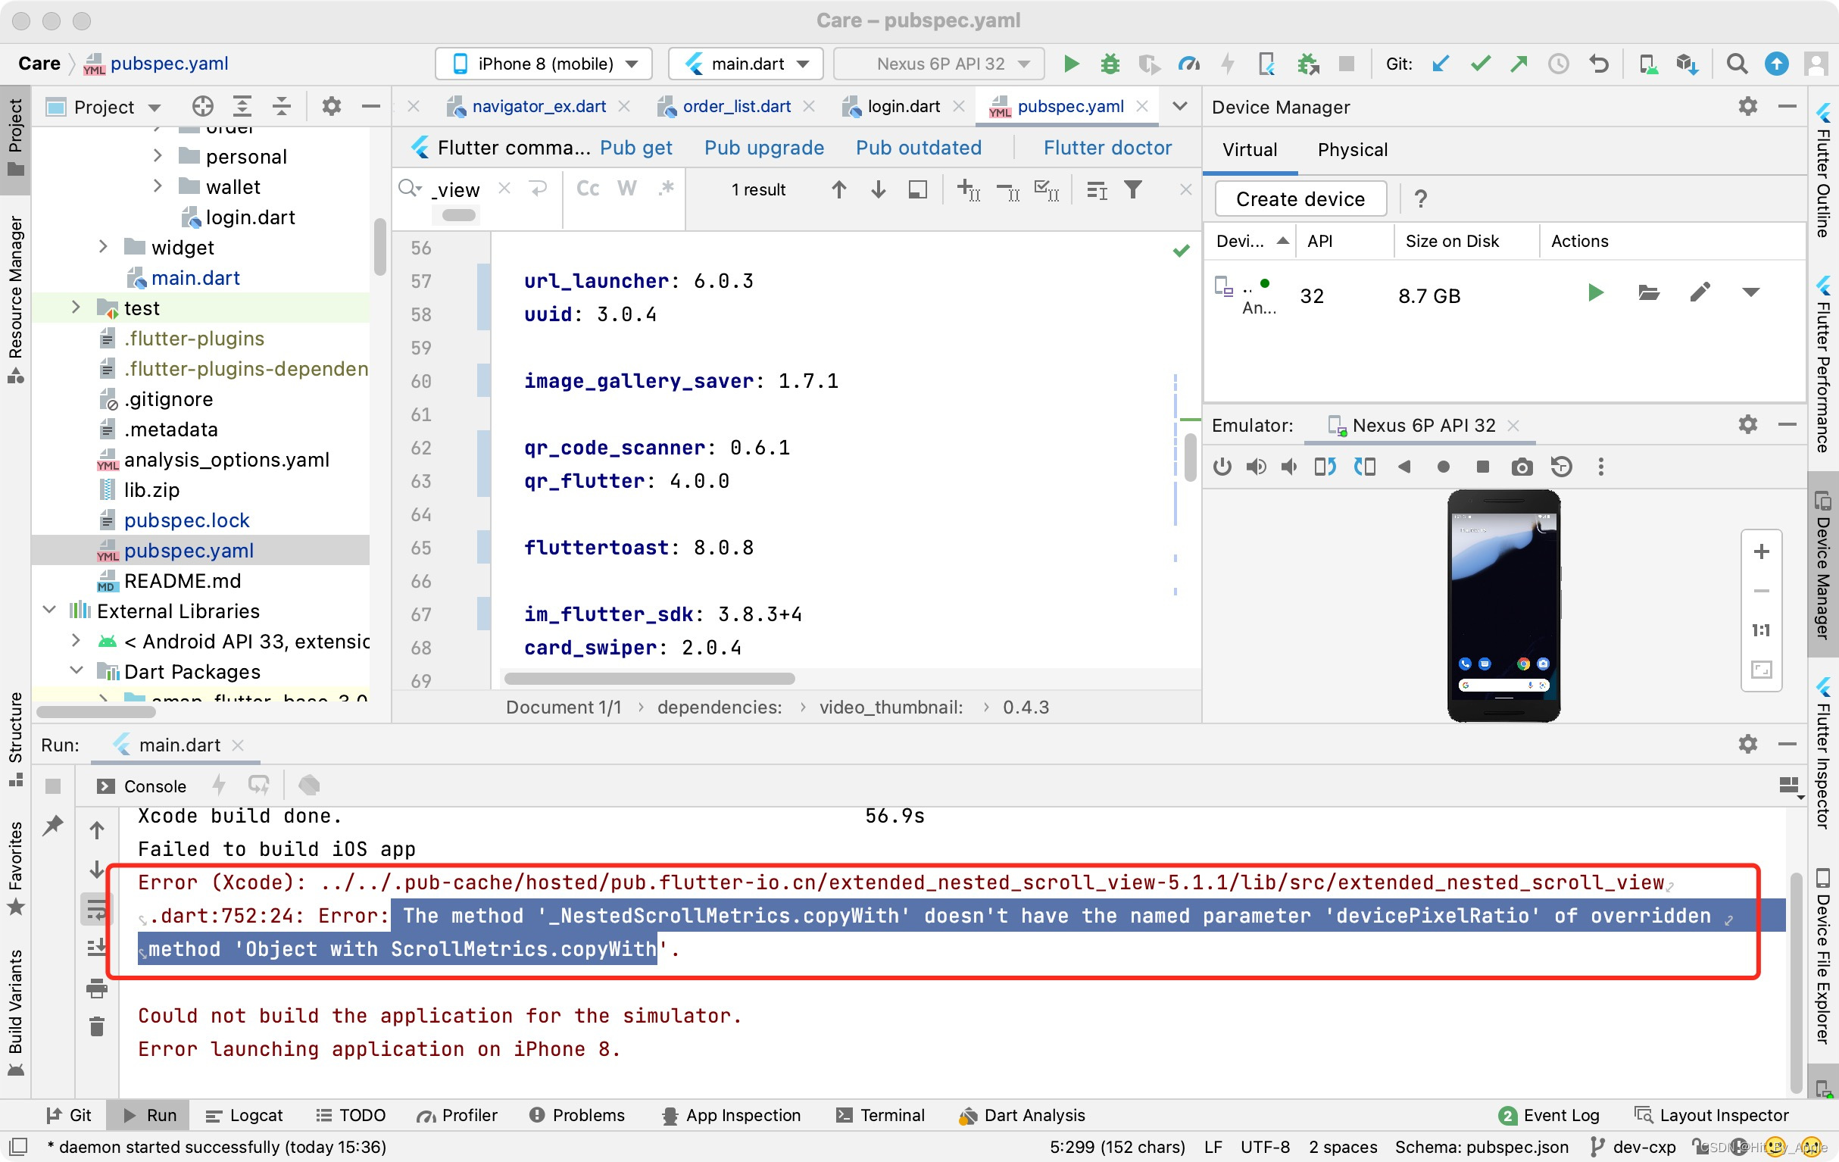
Task: Collapse the External Libraries node
Action: [x=49, y=611]
